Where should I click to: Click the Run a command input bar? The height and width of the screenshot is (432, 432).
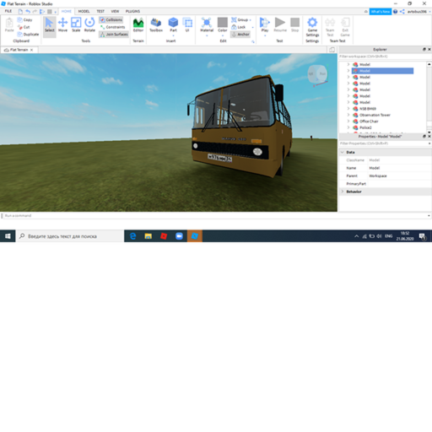216,216
